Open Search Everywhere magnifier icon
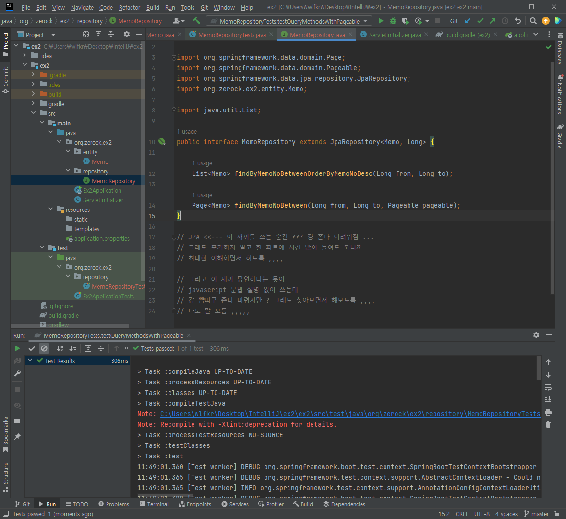Image resolution: width=566 pixels, height=519 pixels. [533, 21]
